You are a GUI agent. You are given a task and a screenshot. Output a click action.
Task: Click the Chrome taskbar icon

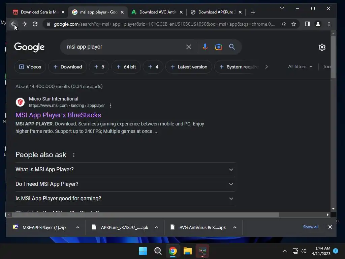pos(173,251)
